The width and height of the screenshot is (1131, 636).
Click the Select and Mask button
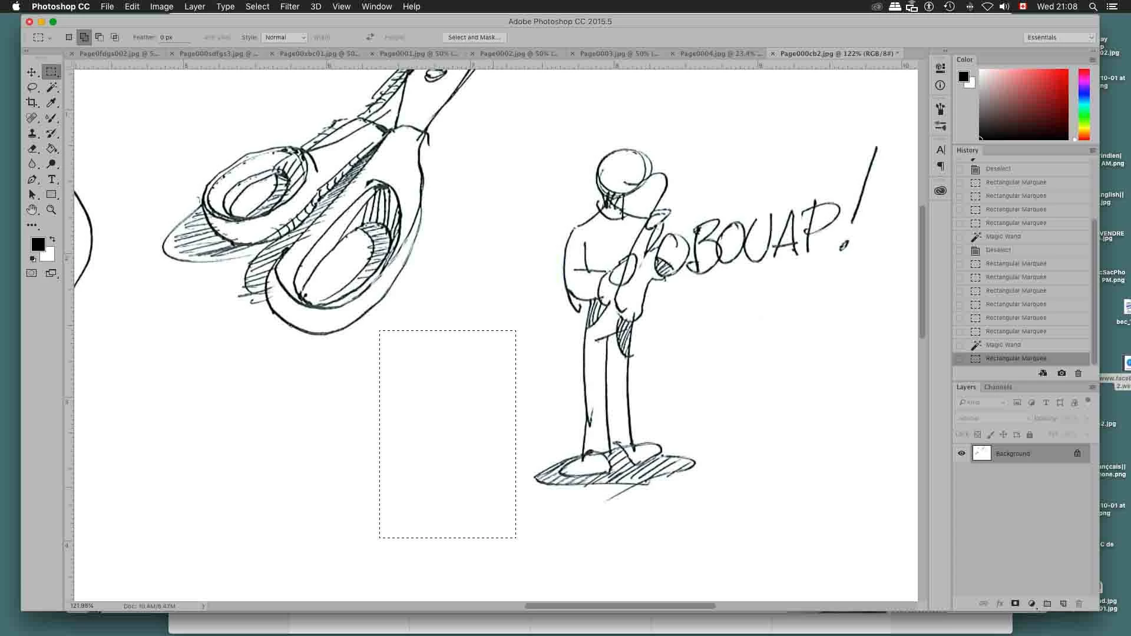[x=474, y=37]
